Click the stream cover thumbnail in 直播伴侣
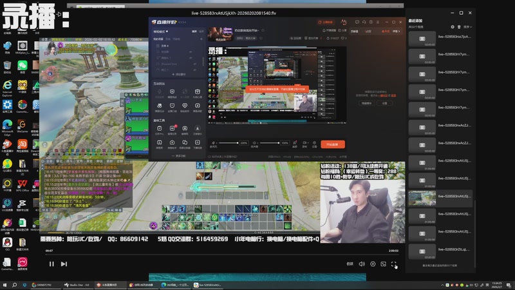515x290 pixels. tap(220, 34)
